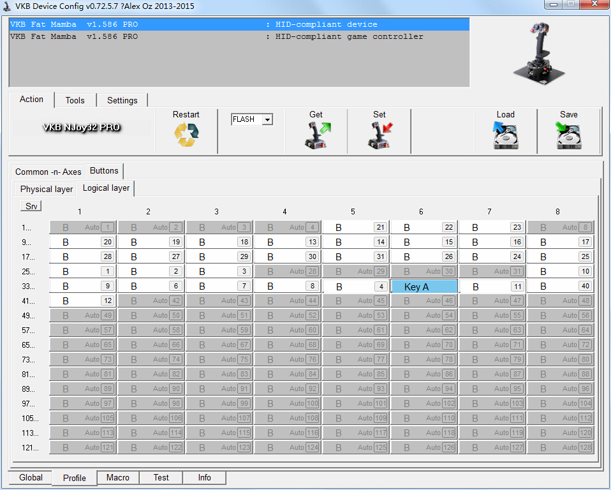Click the Auto 28 cell
611x490 pixels.
click(x=288, y=271)
